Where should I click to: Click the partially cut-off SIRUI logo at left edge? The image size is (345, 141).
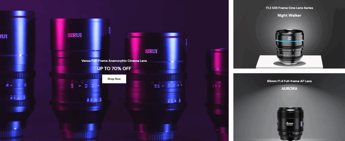[x=3, y=36]
